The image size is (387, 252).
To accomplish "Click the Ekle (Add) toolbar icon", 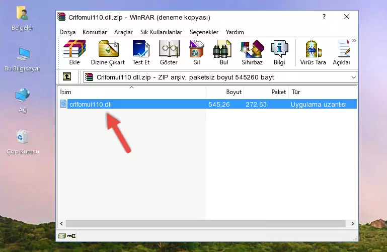I will [74, 49].
